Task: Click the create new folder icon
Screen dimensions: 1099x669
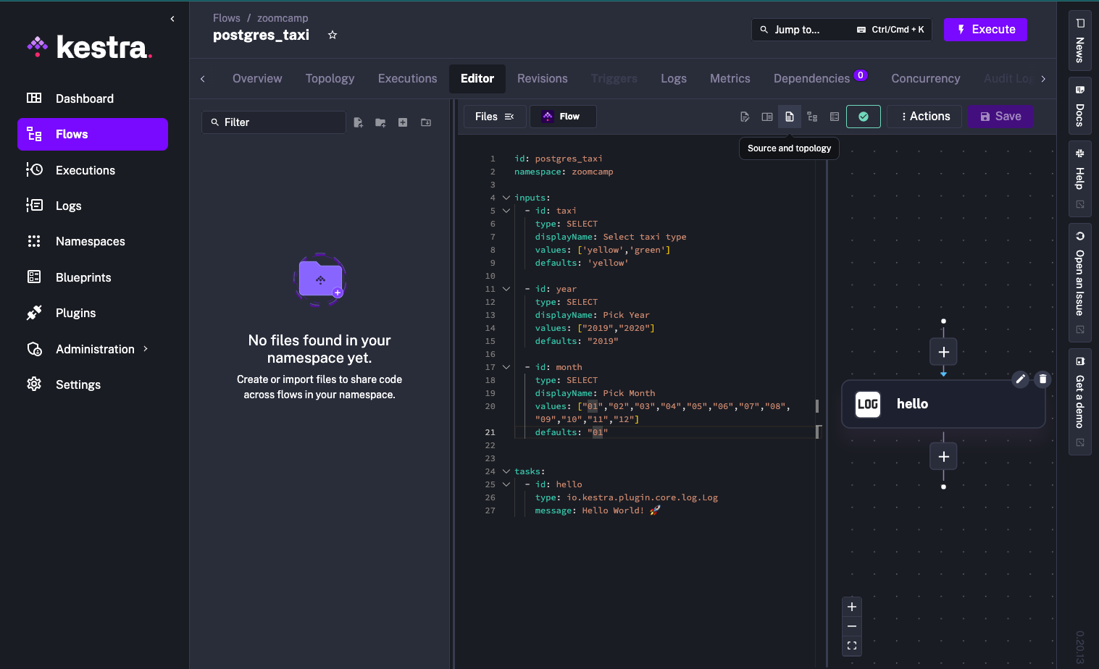Action: [x=380, y=122]
